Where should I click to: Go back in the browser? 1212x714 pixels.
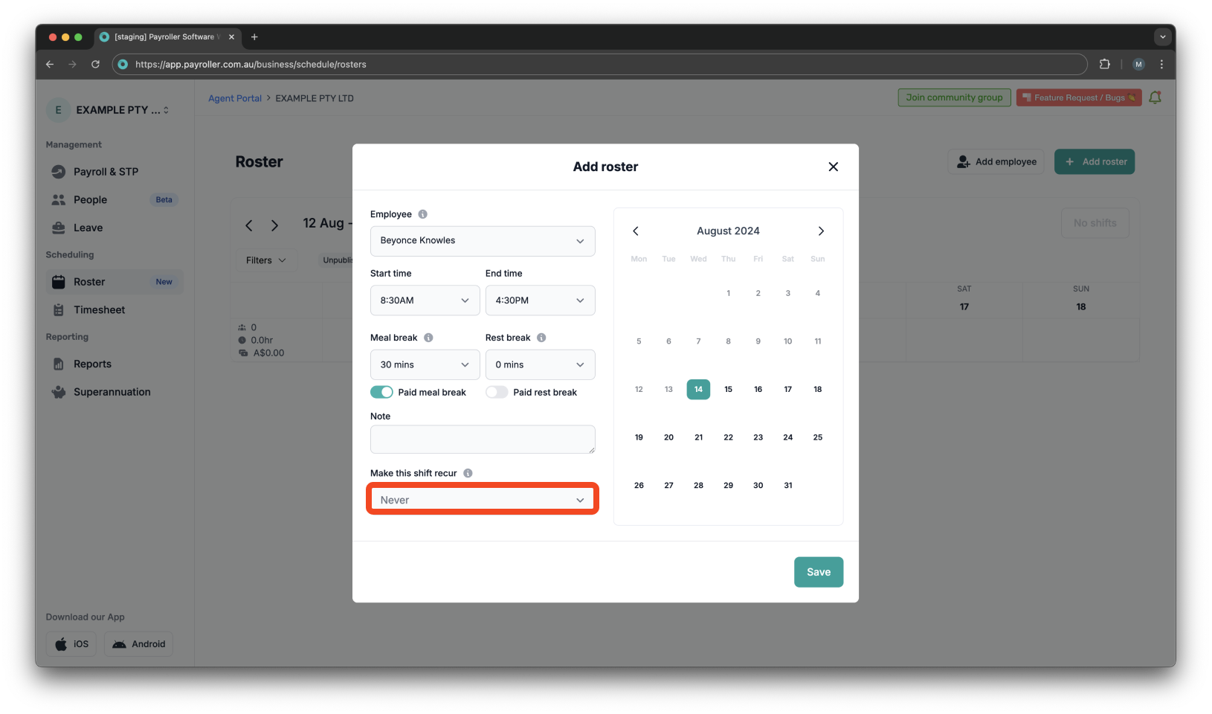click(x=50, y=65)
